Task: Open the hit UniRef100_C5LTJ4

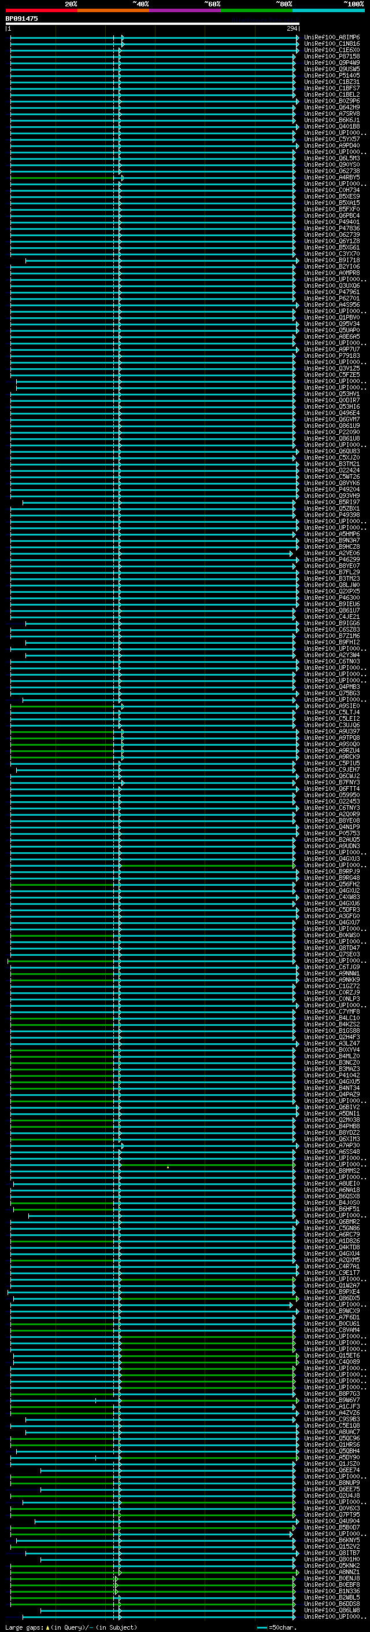Action: (332, 712)
